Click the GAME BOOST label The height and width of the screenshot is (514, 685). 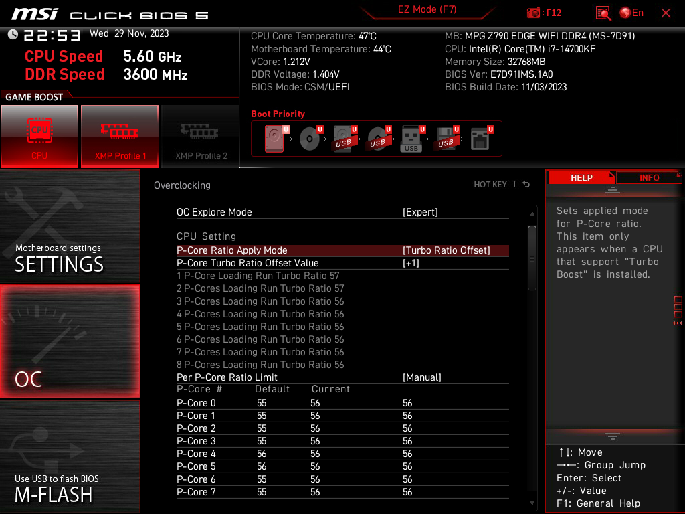tap(34, 97)
